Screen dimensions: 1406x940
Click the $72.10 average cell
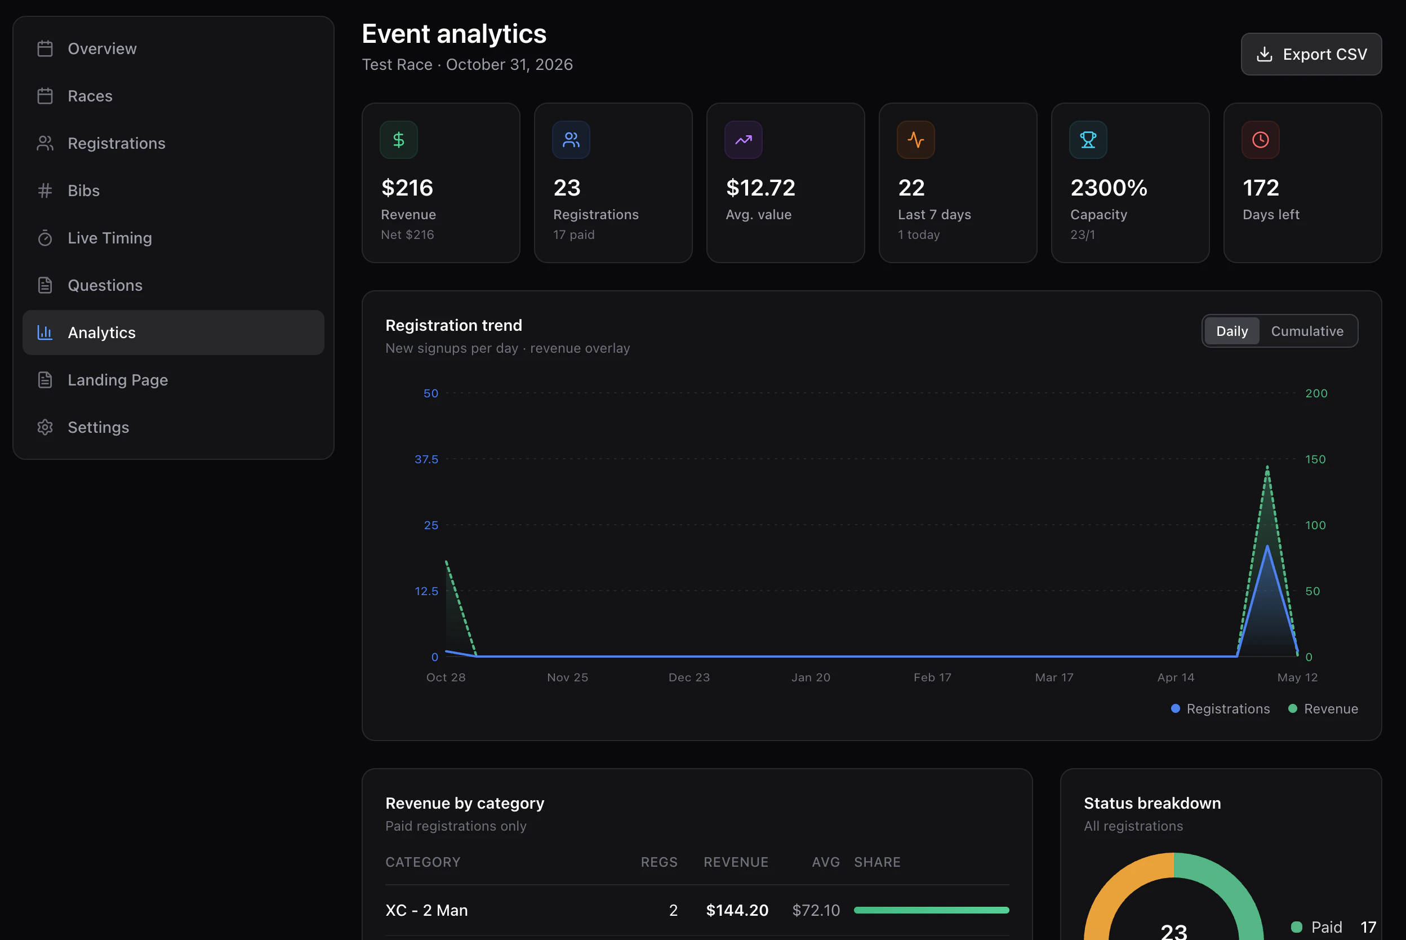pyautogui.click(x=815, y=910)
